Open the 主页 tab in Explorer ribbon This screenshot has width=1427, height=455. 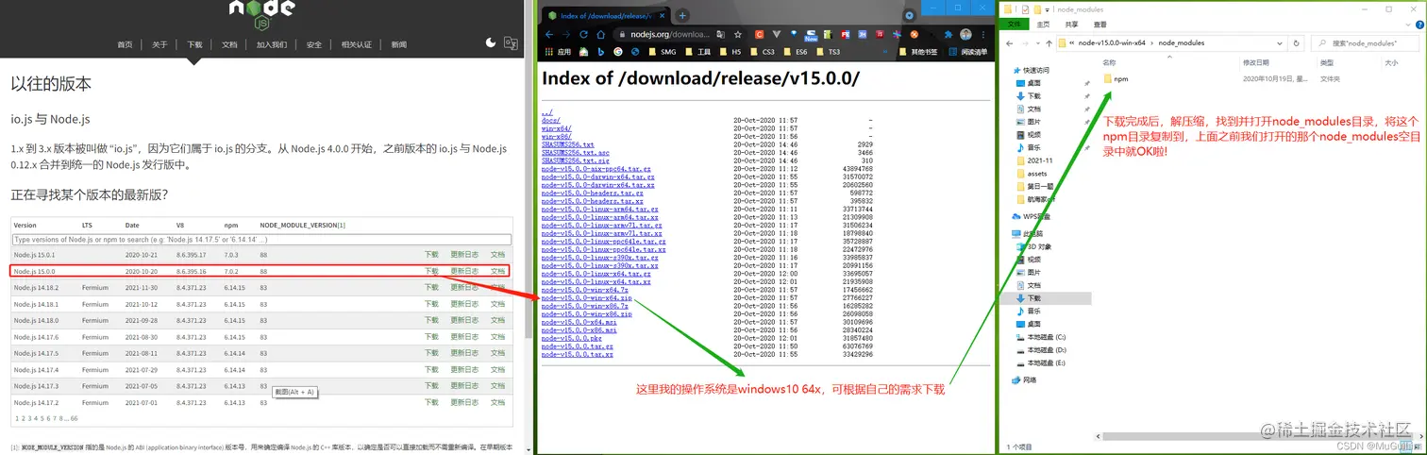[x=1043, y=24]
